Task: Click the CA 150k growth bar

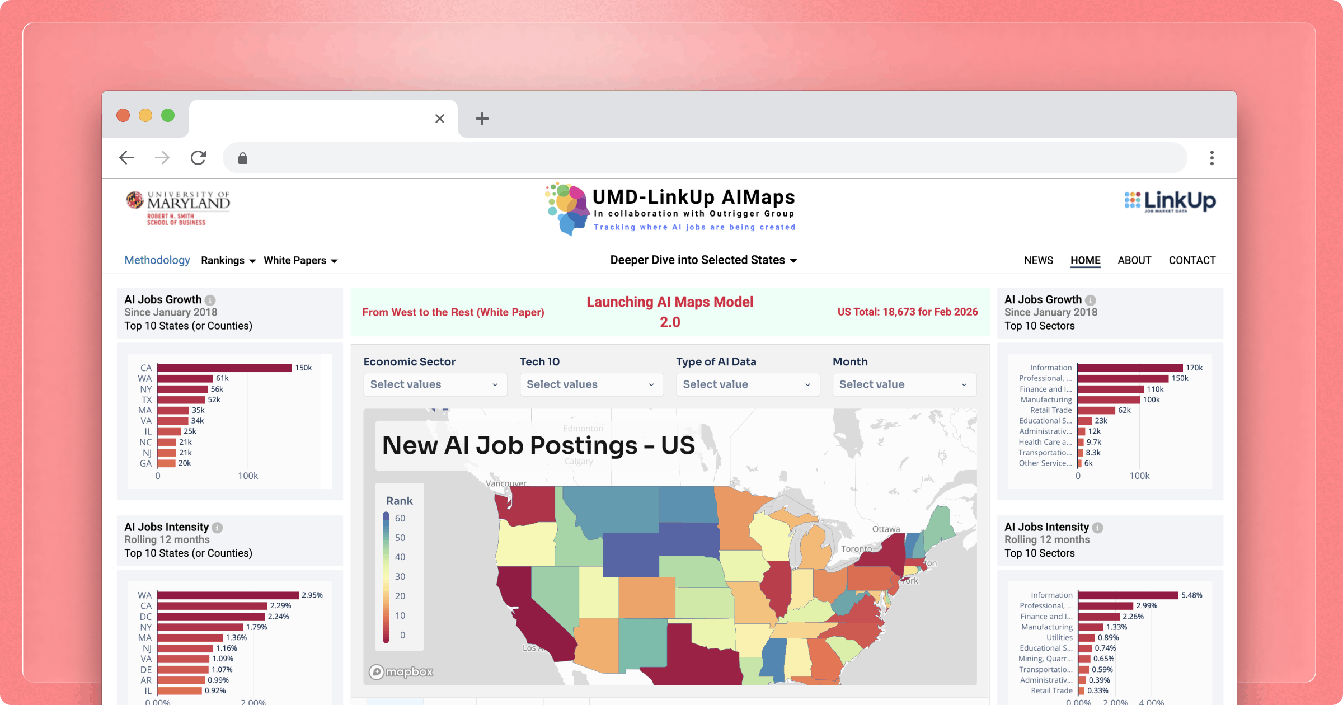Action: coord(224,368)
